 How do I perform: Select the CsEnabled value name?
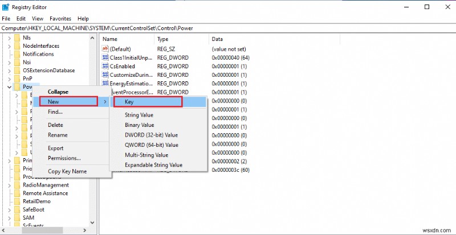tap(123, 66)
